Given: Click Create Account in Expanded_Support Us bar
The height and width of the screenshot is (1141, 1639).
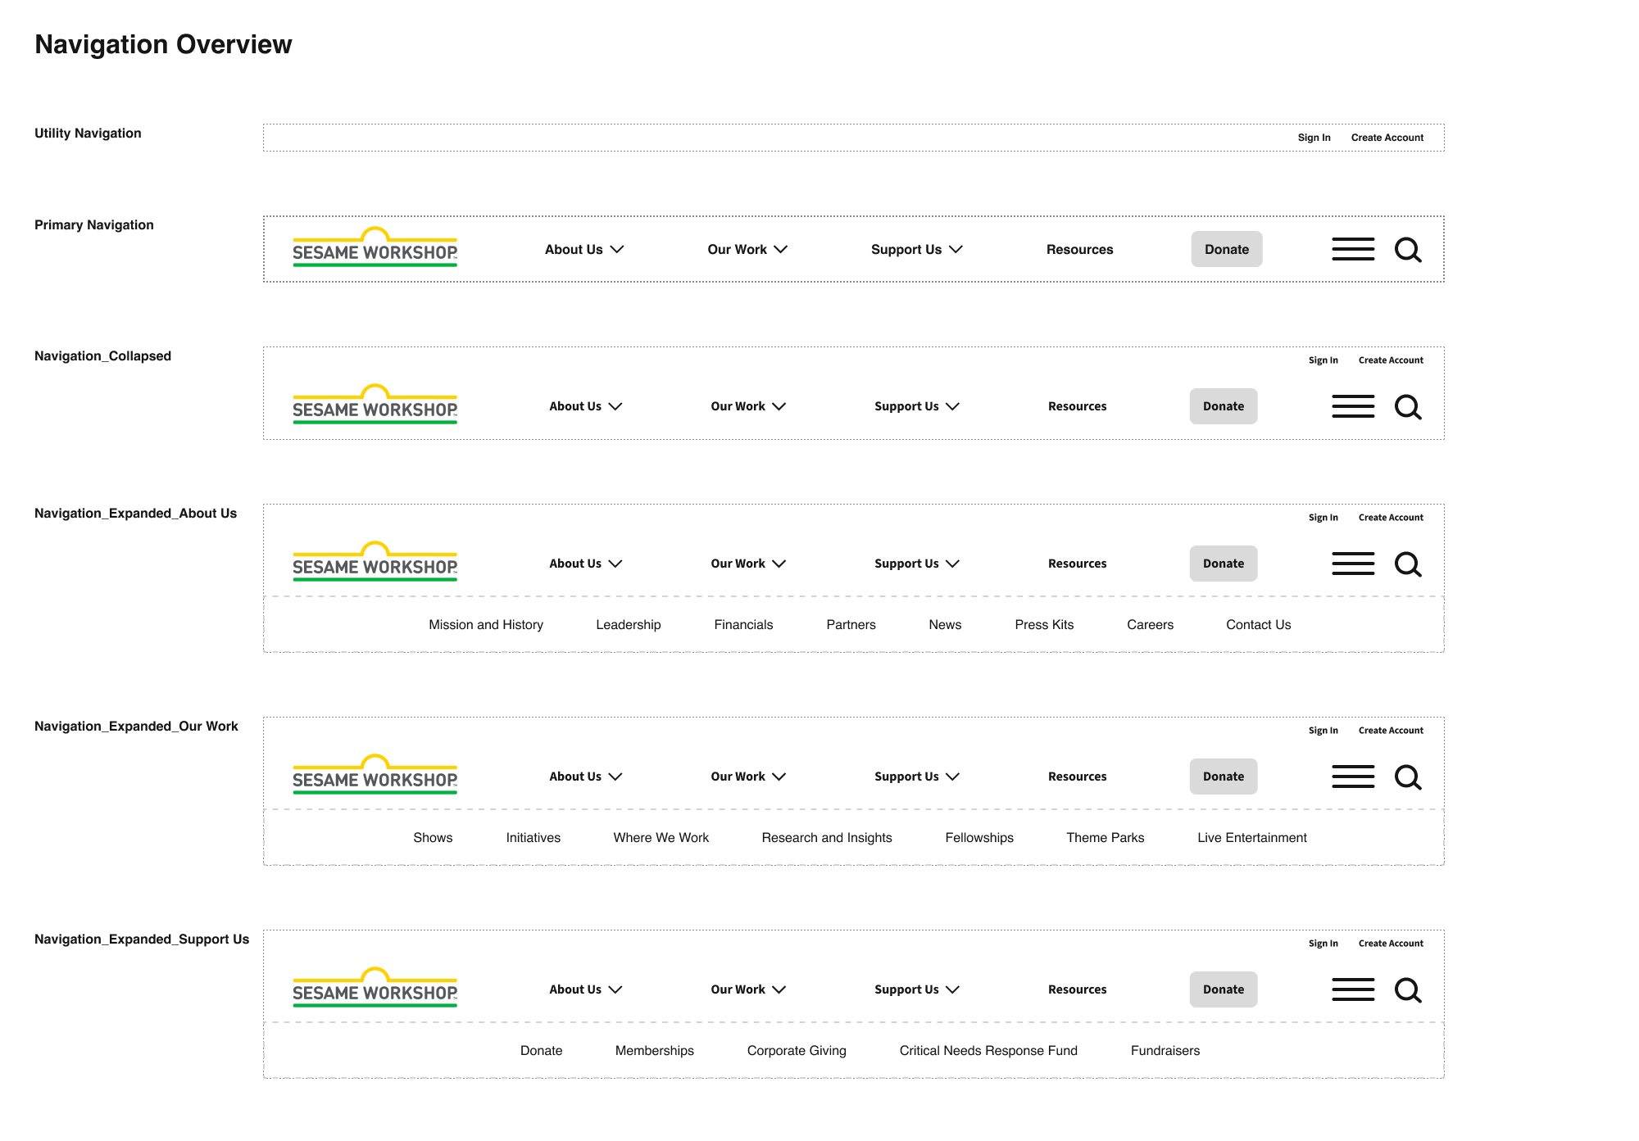Looking at the screenshot, I should click(x=1391, y=944).
